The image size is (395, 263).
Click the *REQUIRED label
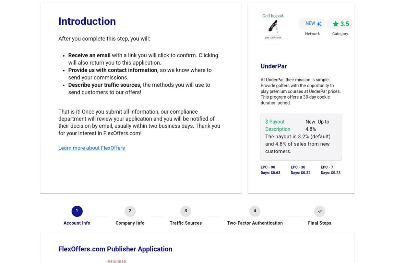coord(116,262)
